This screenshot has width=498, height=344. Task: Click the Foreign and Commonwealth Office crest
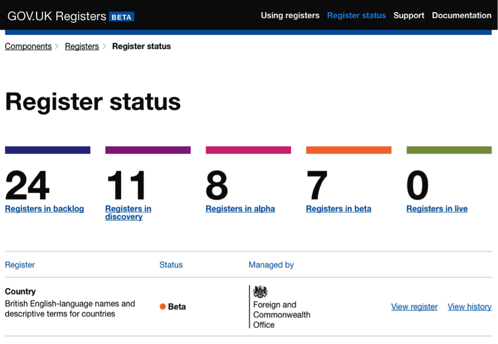259,292
